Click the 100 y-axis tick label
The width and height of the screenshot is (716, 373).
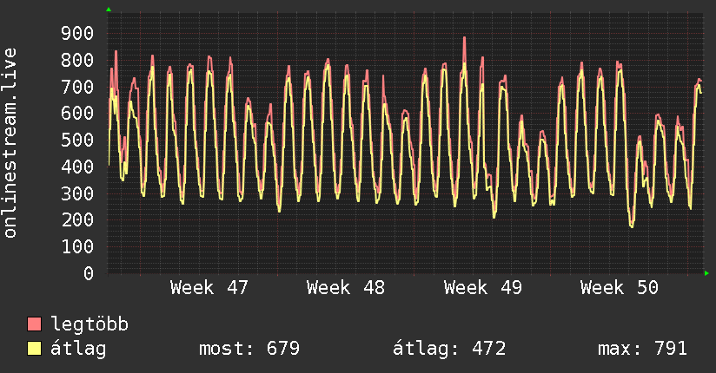(x=77, y=246)
